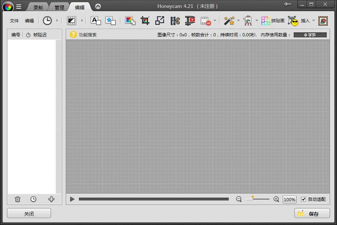Toggle the 自动适配 checkbox
The height and width of the screenshot is (225, 337).
click(303, 199)
